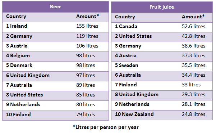The width and height of the screenshot is (216, 135).
Task: Click the Fruit juice table header
Action: pyautogui.click(x=162, y=7)
